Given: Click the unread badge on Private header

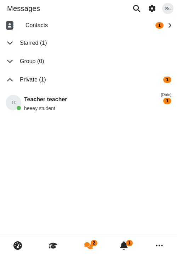Looking at the screenshot, I should tap(167, 80).
